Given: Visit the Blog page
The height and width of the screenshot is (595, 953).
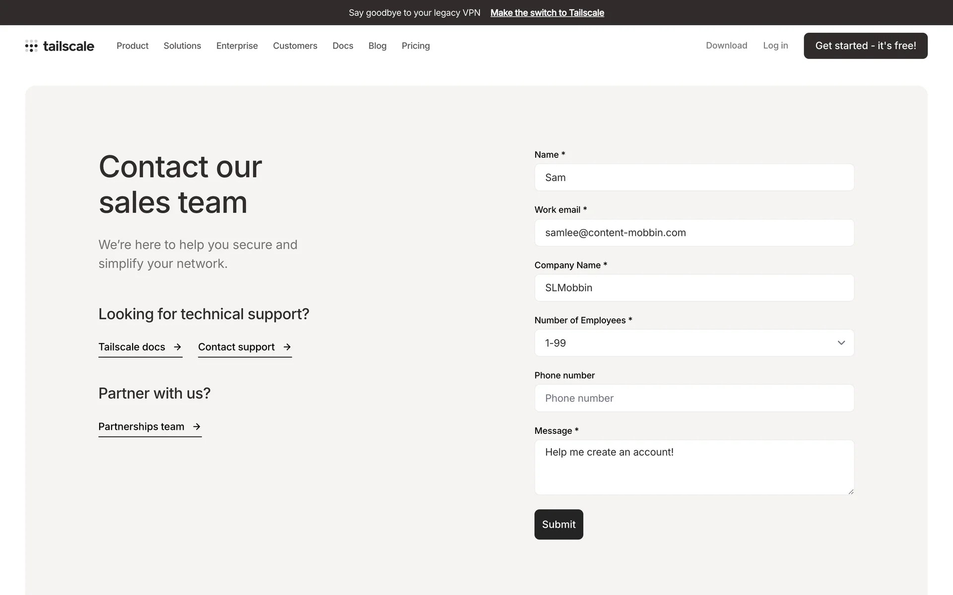Looking at the screenshot, I should (377, 46).
